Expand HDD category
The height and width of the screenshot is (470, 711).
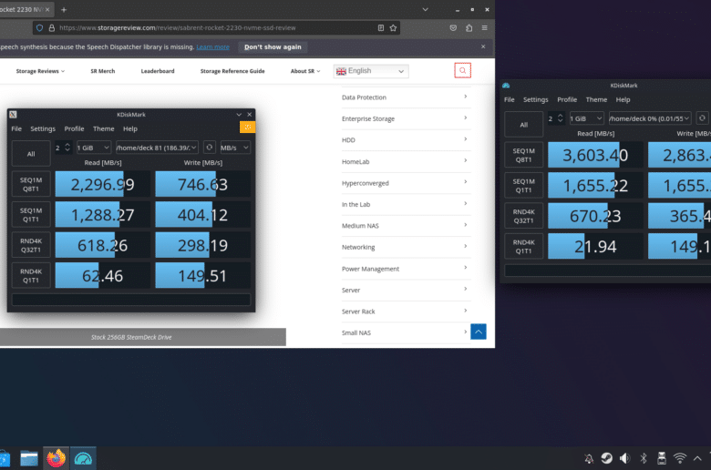pyautogui.click(x=405, y=139)
